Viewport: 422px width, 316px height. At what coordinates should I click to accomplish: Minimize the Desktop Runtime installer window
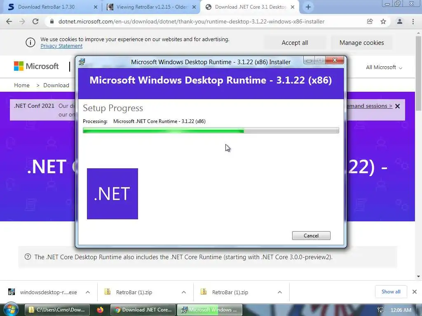tap(309, 60)
